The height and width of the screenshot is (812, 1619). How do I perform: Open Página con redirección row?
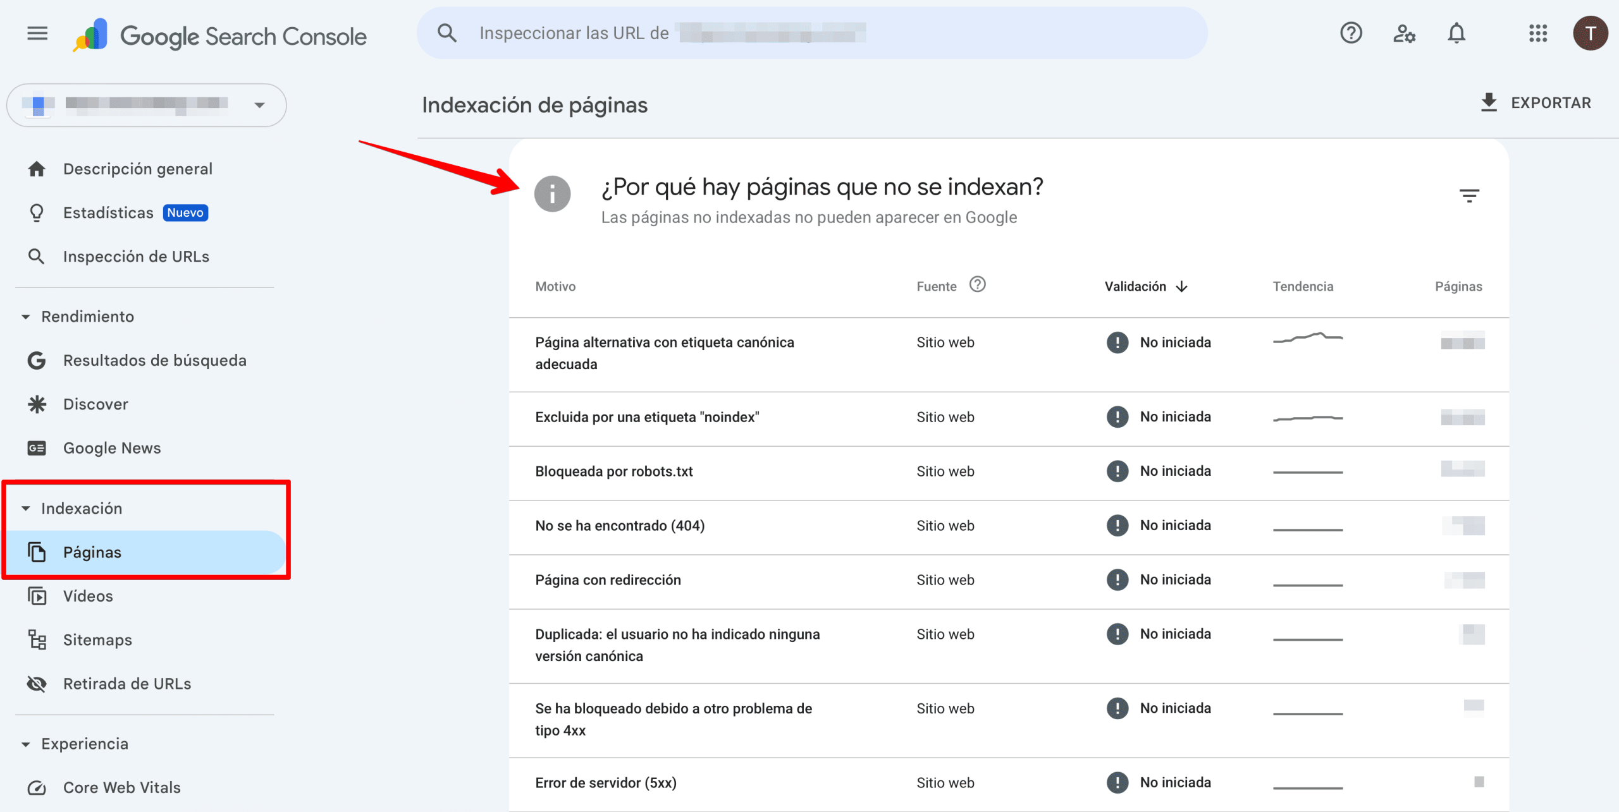(1009, 581)
